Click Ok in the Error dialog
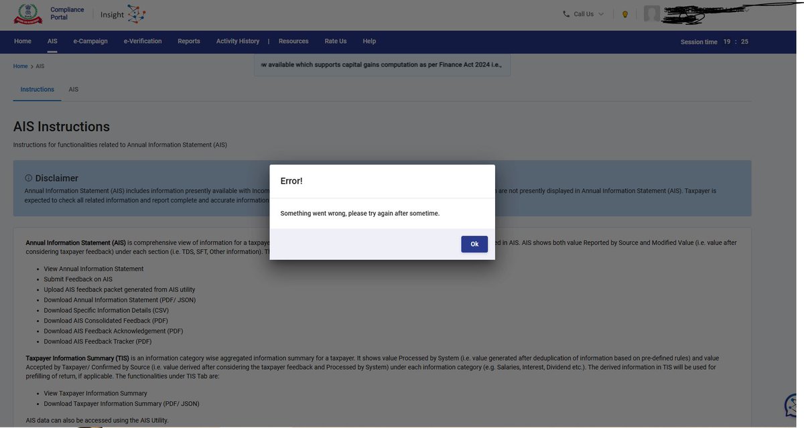The width and height of the screenshot is (804, 428). [x=474, y=244]
